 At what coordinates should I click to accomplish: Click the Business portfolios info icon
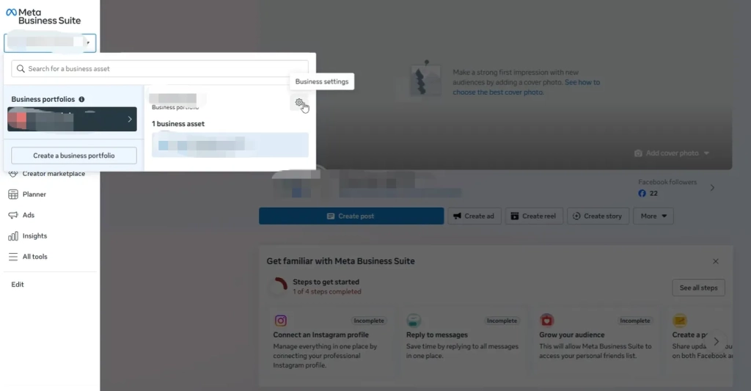(81, 99)
